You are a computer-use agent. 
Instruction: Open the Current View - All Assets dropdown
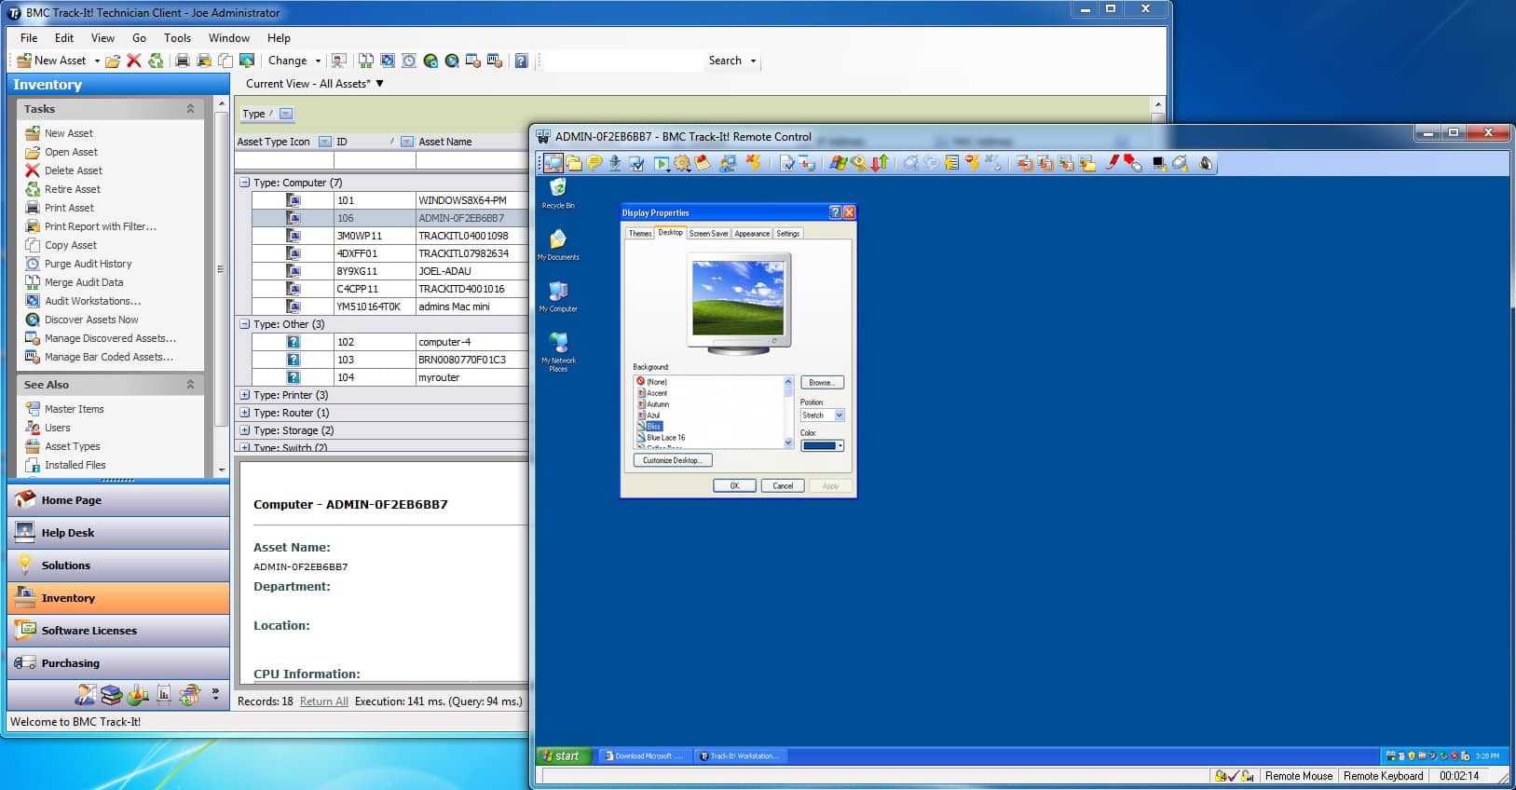pos(315,84)
